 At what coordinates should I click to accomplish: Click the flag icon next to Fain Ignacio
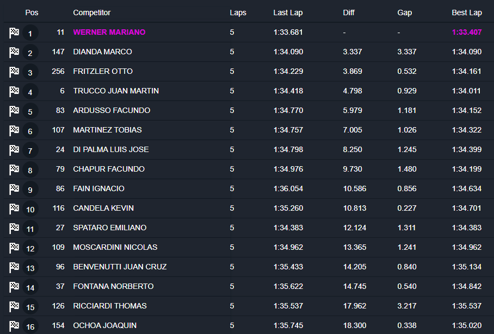(x=14, y=189)
